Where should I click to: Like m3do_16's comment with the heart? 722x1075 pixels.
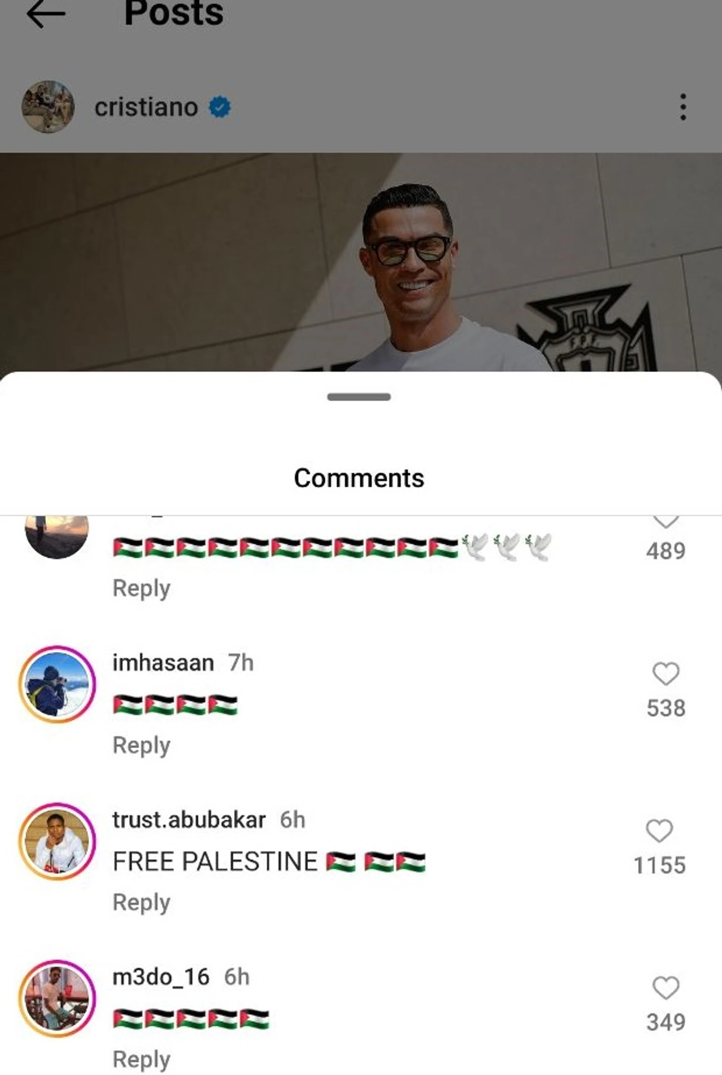pyautogui.click(x=666, y=988)
